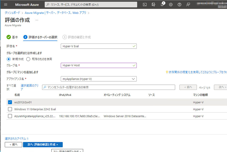Click the 次へ: 評価の確認と作成 button
Screen dimensions: 227x152
(43, 144)
